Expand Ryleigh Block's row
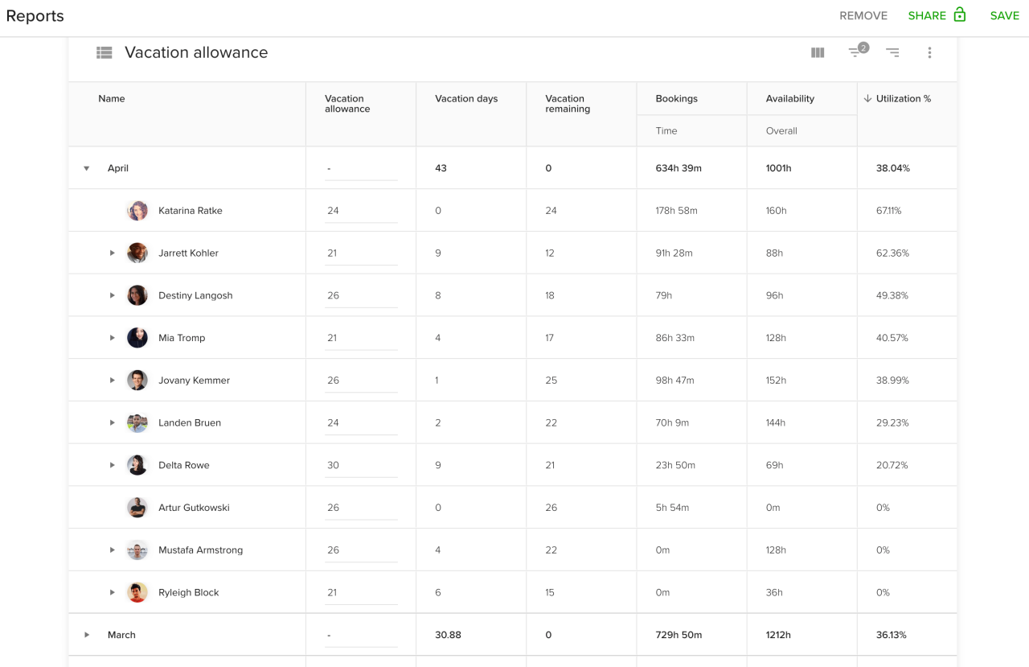Image resolution: width=1029 pixels, height=667 pixels. (x=113, y=592)
